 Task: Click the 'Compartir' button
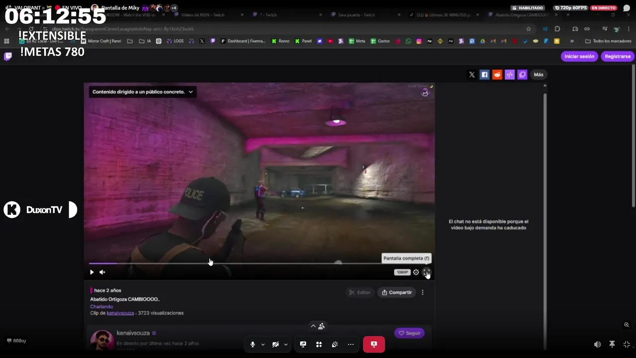(x=397, y=292)
